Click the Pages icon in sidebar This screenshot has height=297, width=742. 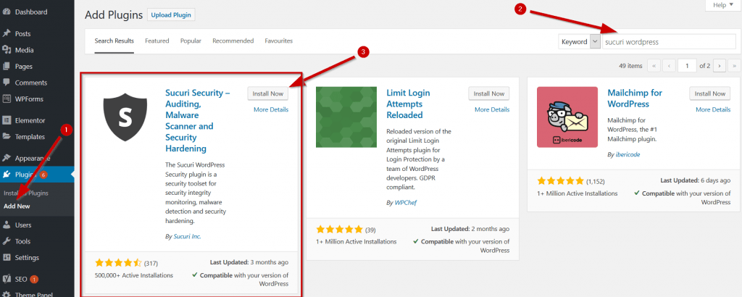pyautogui.click(x=7, y=66)
